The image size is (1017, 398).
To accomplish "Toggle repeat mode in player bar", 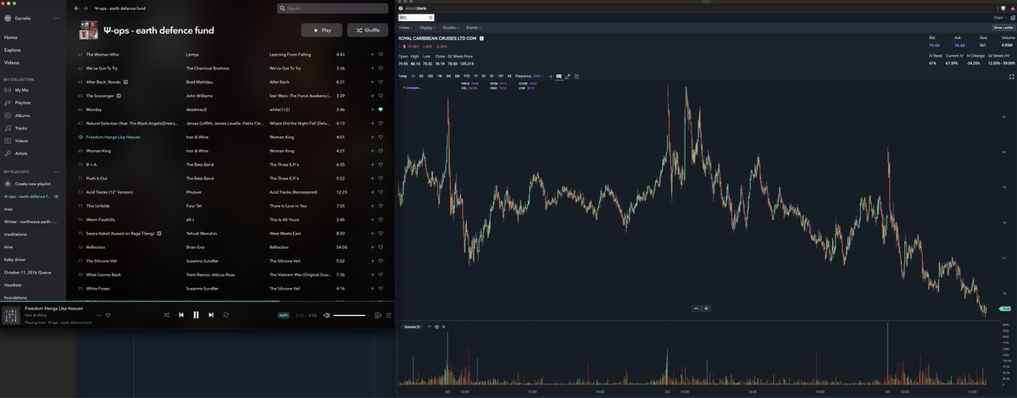I will point(225,314).
